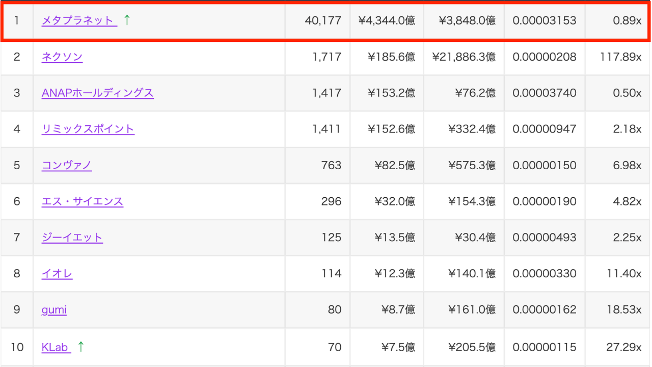Select the 117.89x ratio cell
Viewport: 652px width, 367px height.
[620, 57]
